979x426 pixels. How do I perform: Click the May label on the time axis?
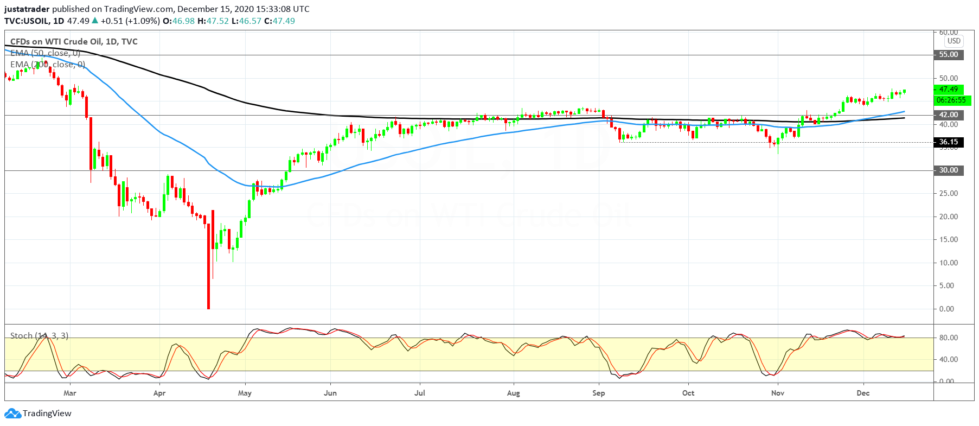[x=245, y=393]
